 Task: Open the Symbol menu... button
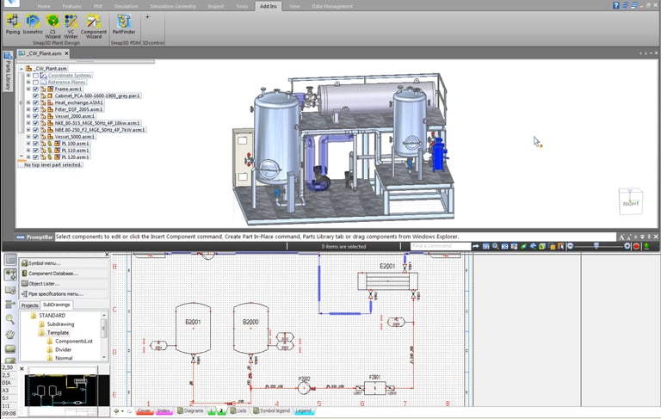tap(45, 262)
